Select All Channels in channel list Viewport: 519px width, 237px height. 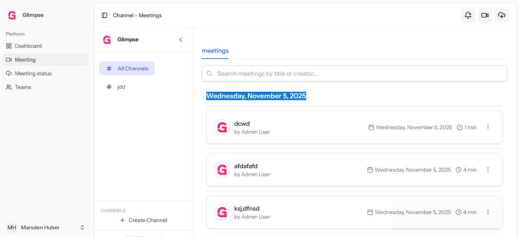pos(127,68)
